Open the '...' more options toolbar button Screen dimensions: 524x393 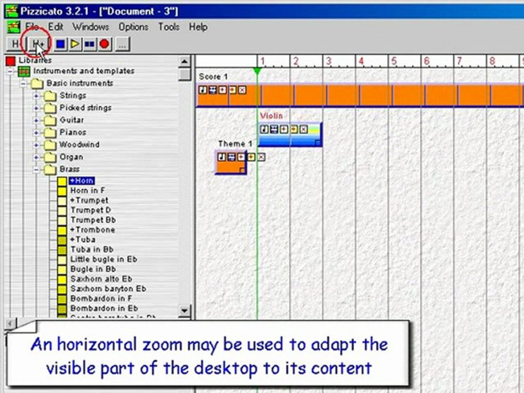[x=122, y=44]
